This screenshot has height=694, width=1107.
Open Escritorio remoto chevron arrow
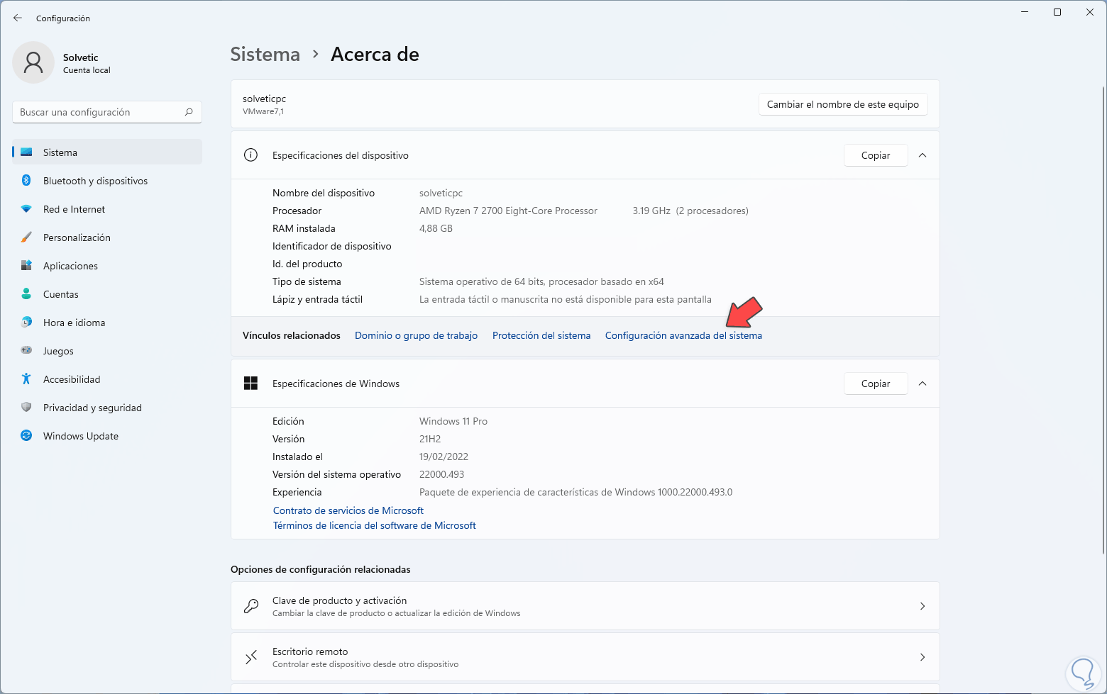click(x=922, y=657)
